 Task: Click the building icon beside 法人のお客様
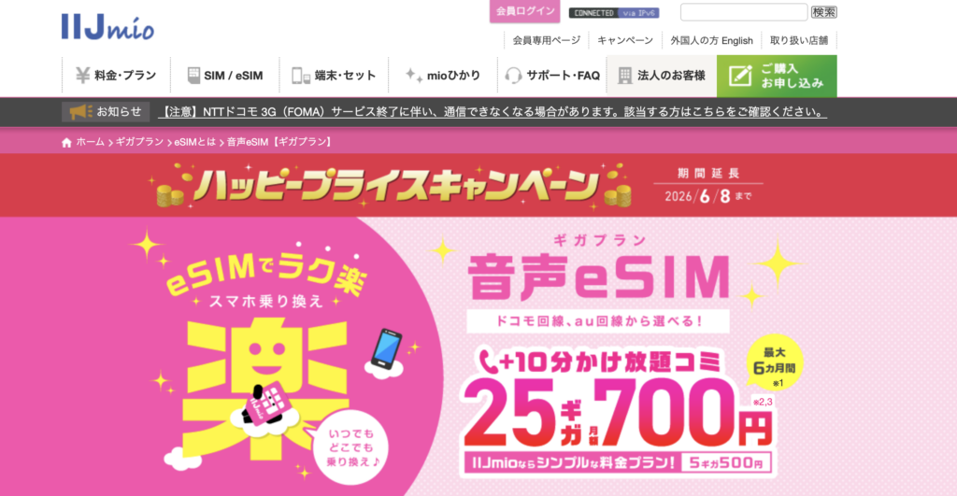tap(624, 76)
